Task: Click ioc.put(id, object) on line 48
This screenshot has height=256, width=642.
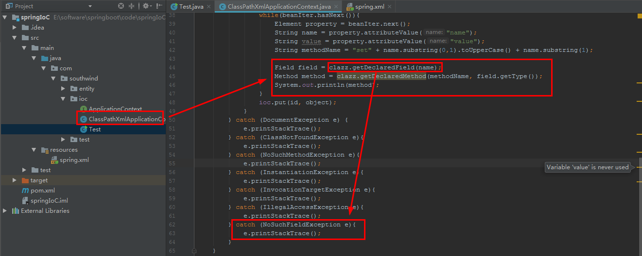Action: [x=297, y=102]
